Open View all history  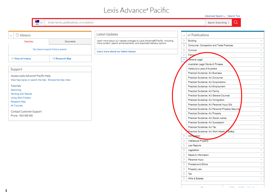click(x=22, y=58)
